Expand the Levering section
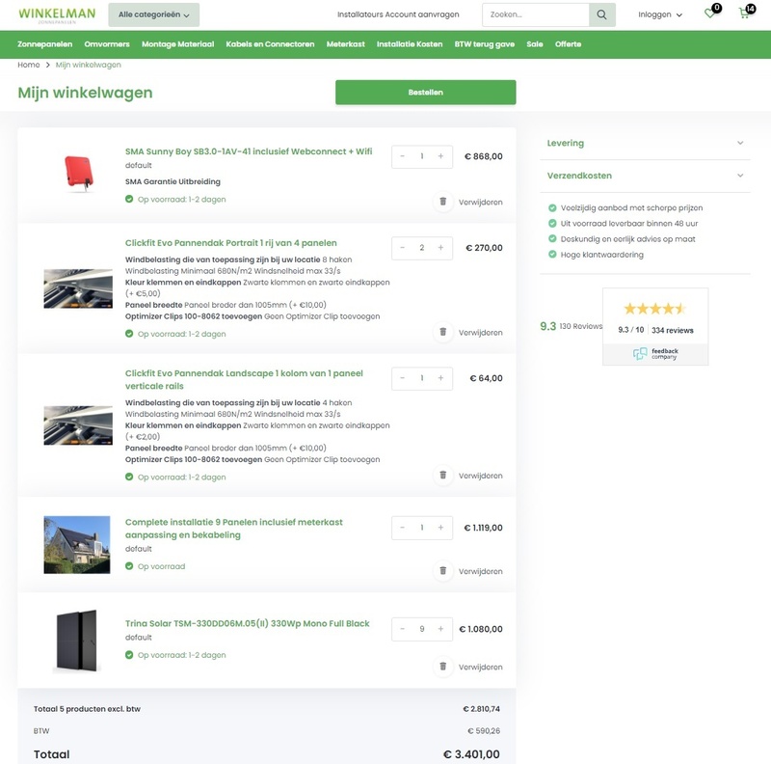This screenshot has width=771, height=764. tap(645, 143)
